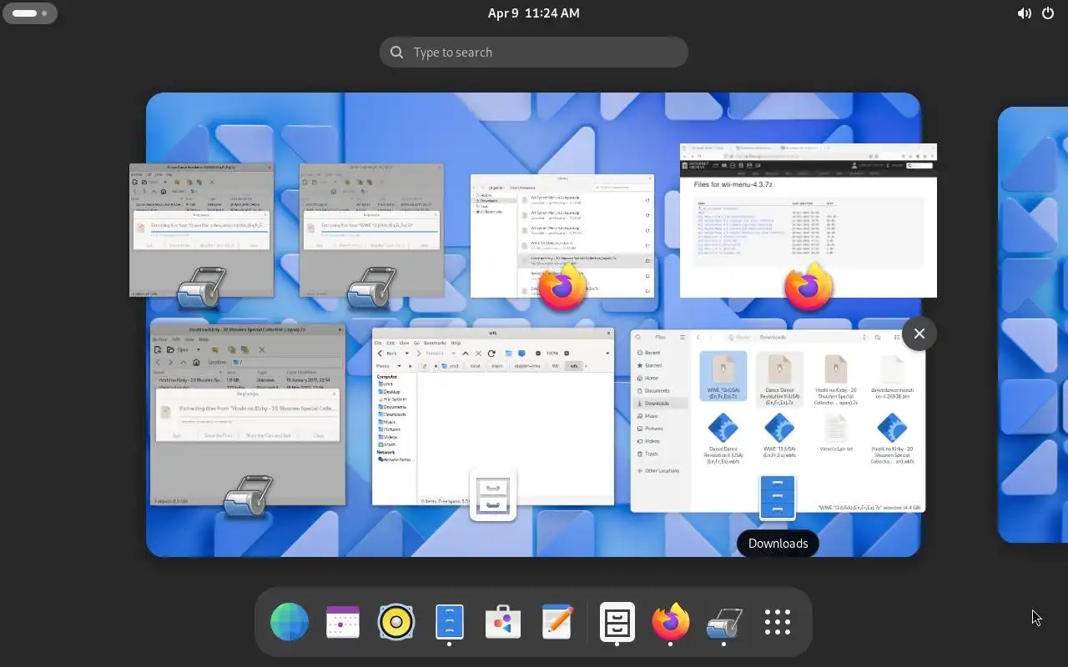Open Back history dropdown in wfs window
The image size is (1068, 667).
406,354
